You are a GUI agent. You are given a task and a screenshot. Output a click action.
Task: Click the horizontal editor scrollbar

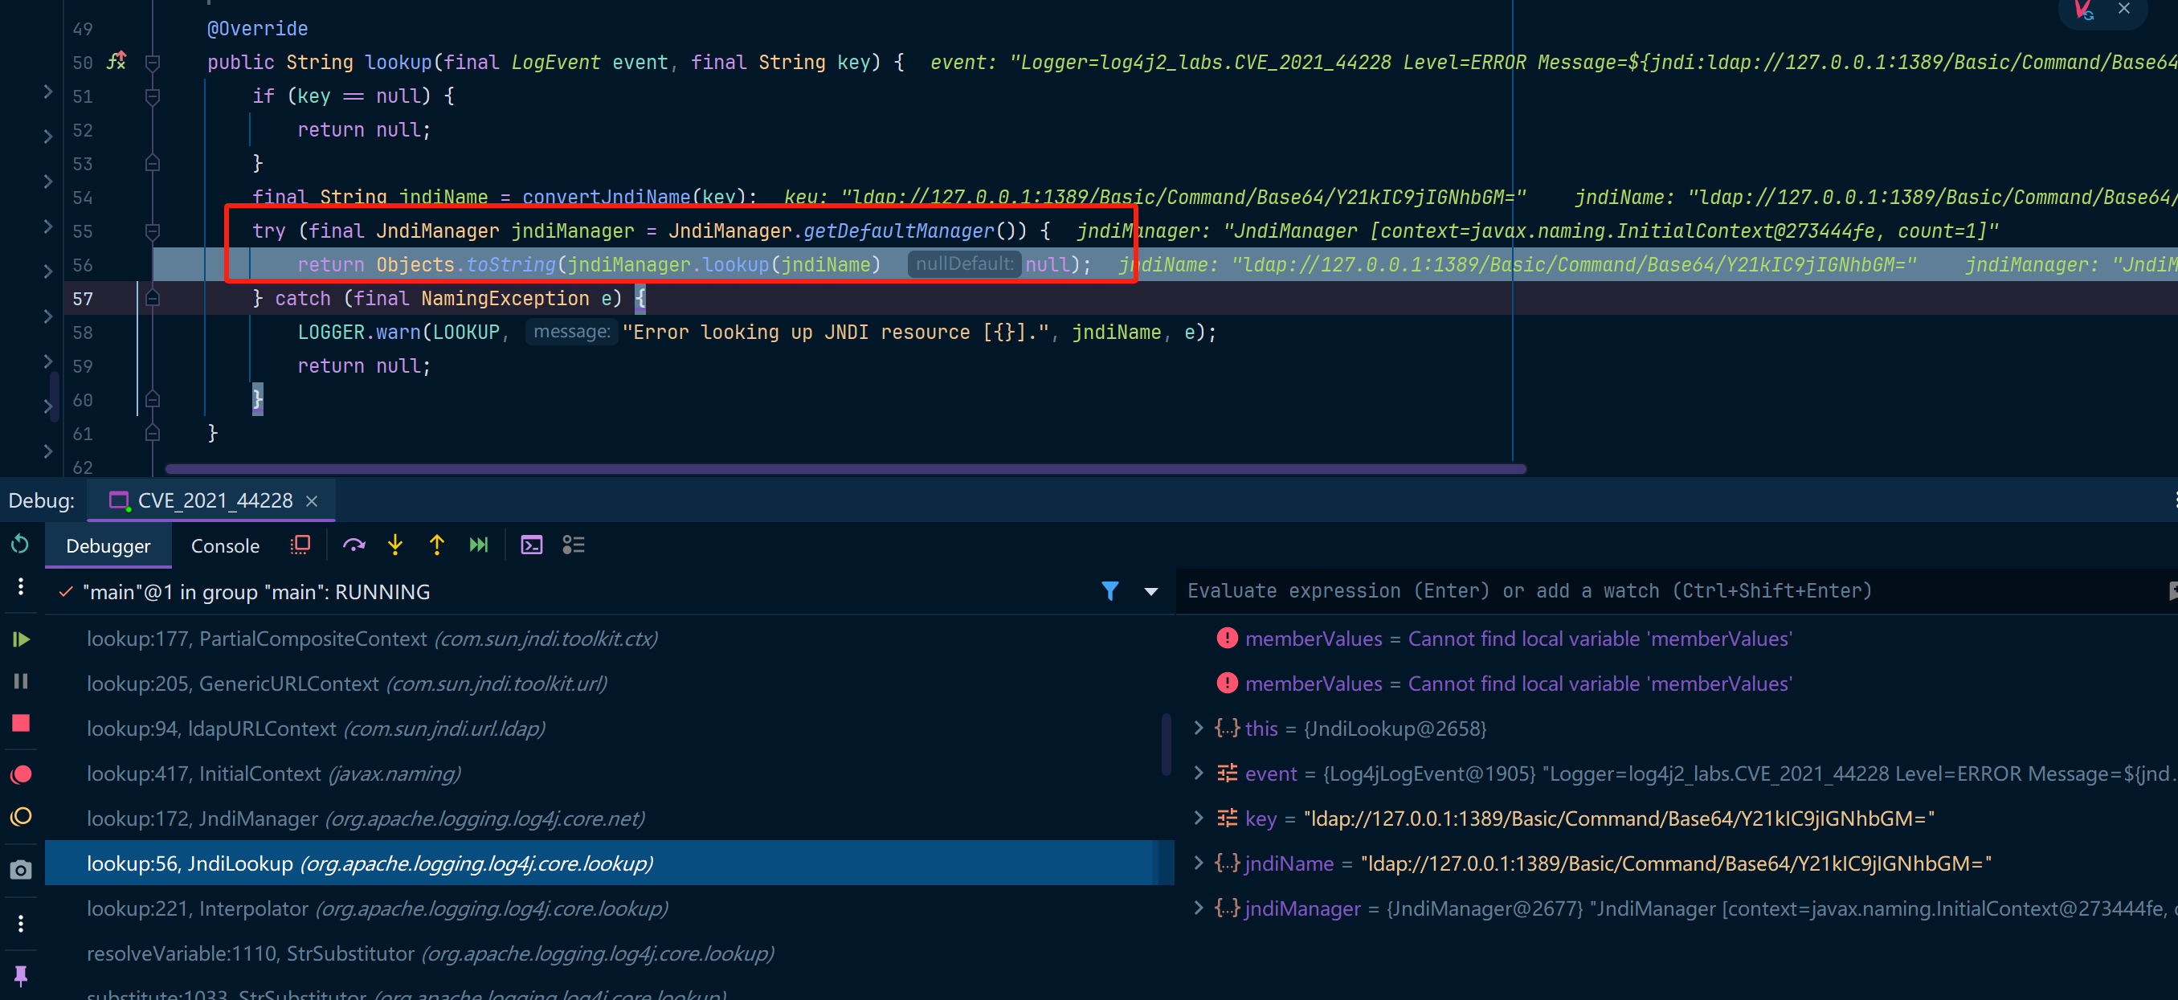click(x=845, y=468)
